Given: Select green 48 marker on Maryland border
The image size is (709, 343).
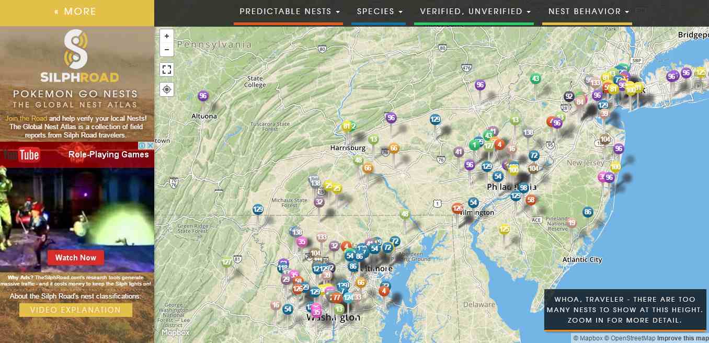Looking at the screenshot, I should tap(405, 214).
